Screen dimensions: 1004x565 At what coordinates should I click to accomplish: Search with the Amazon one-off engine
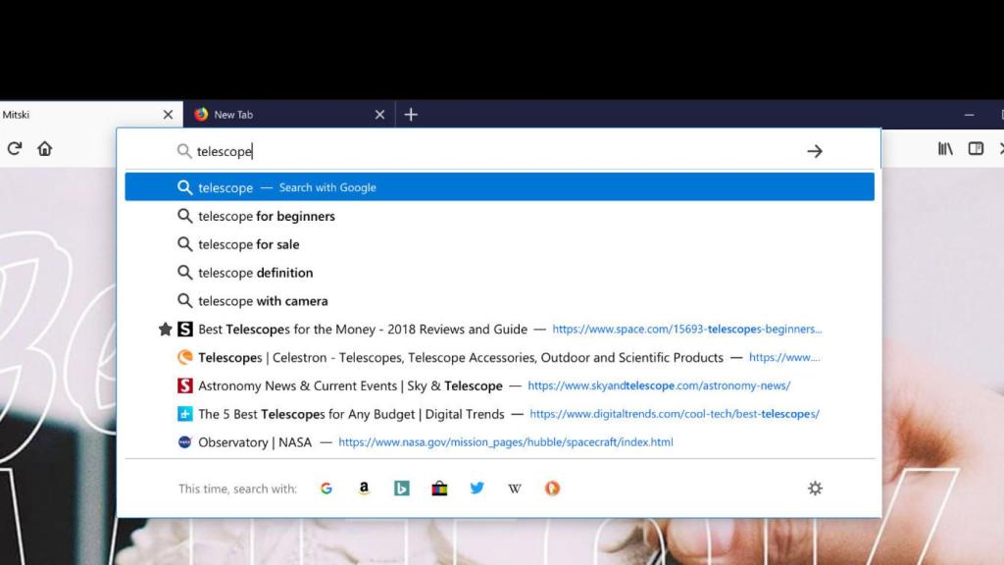pos(364,488)
